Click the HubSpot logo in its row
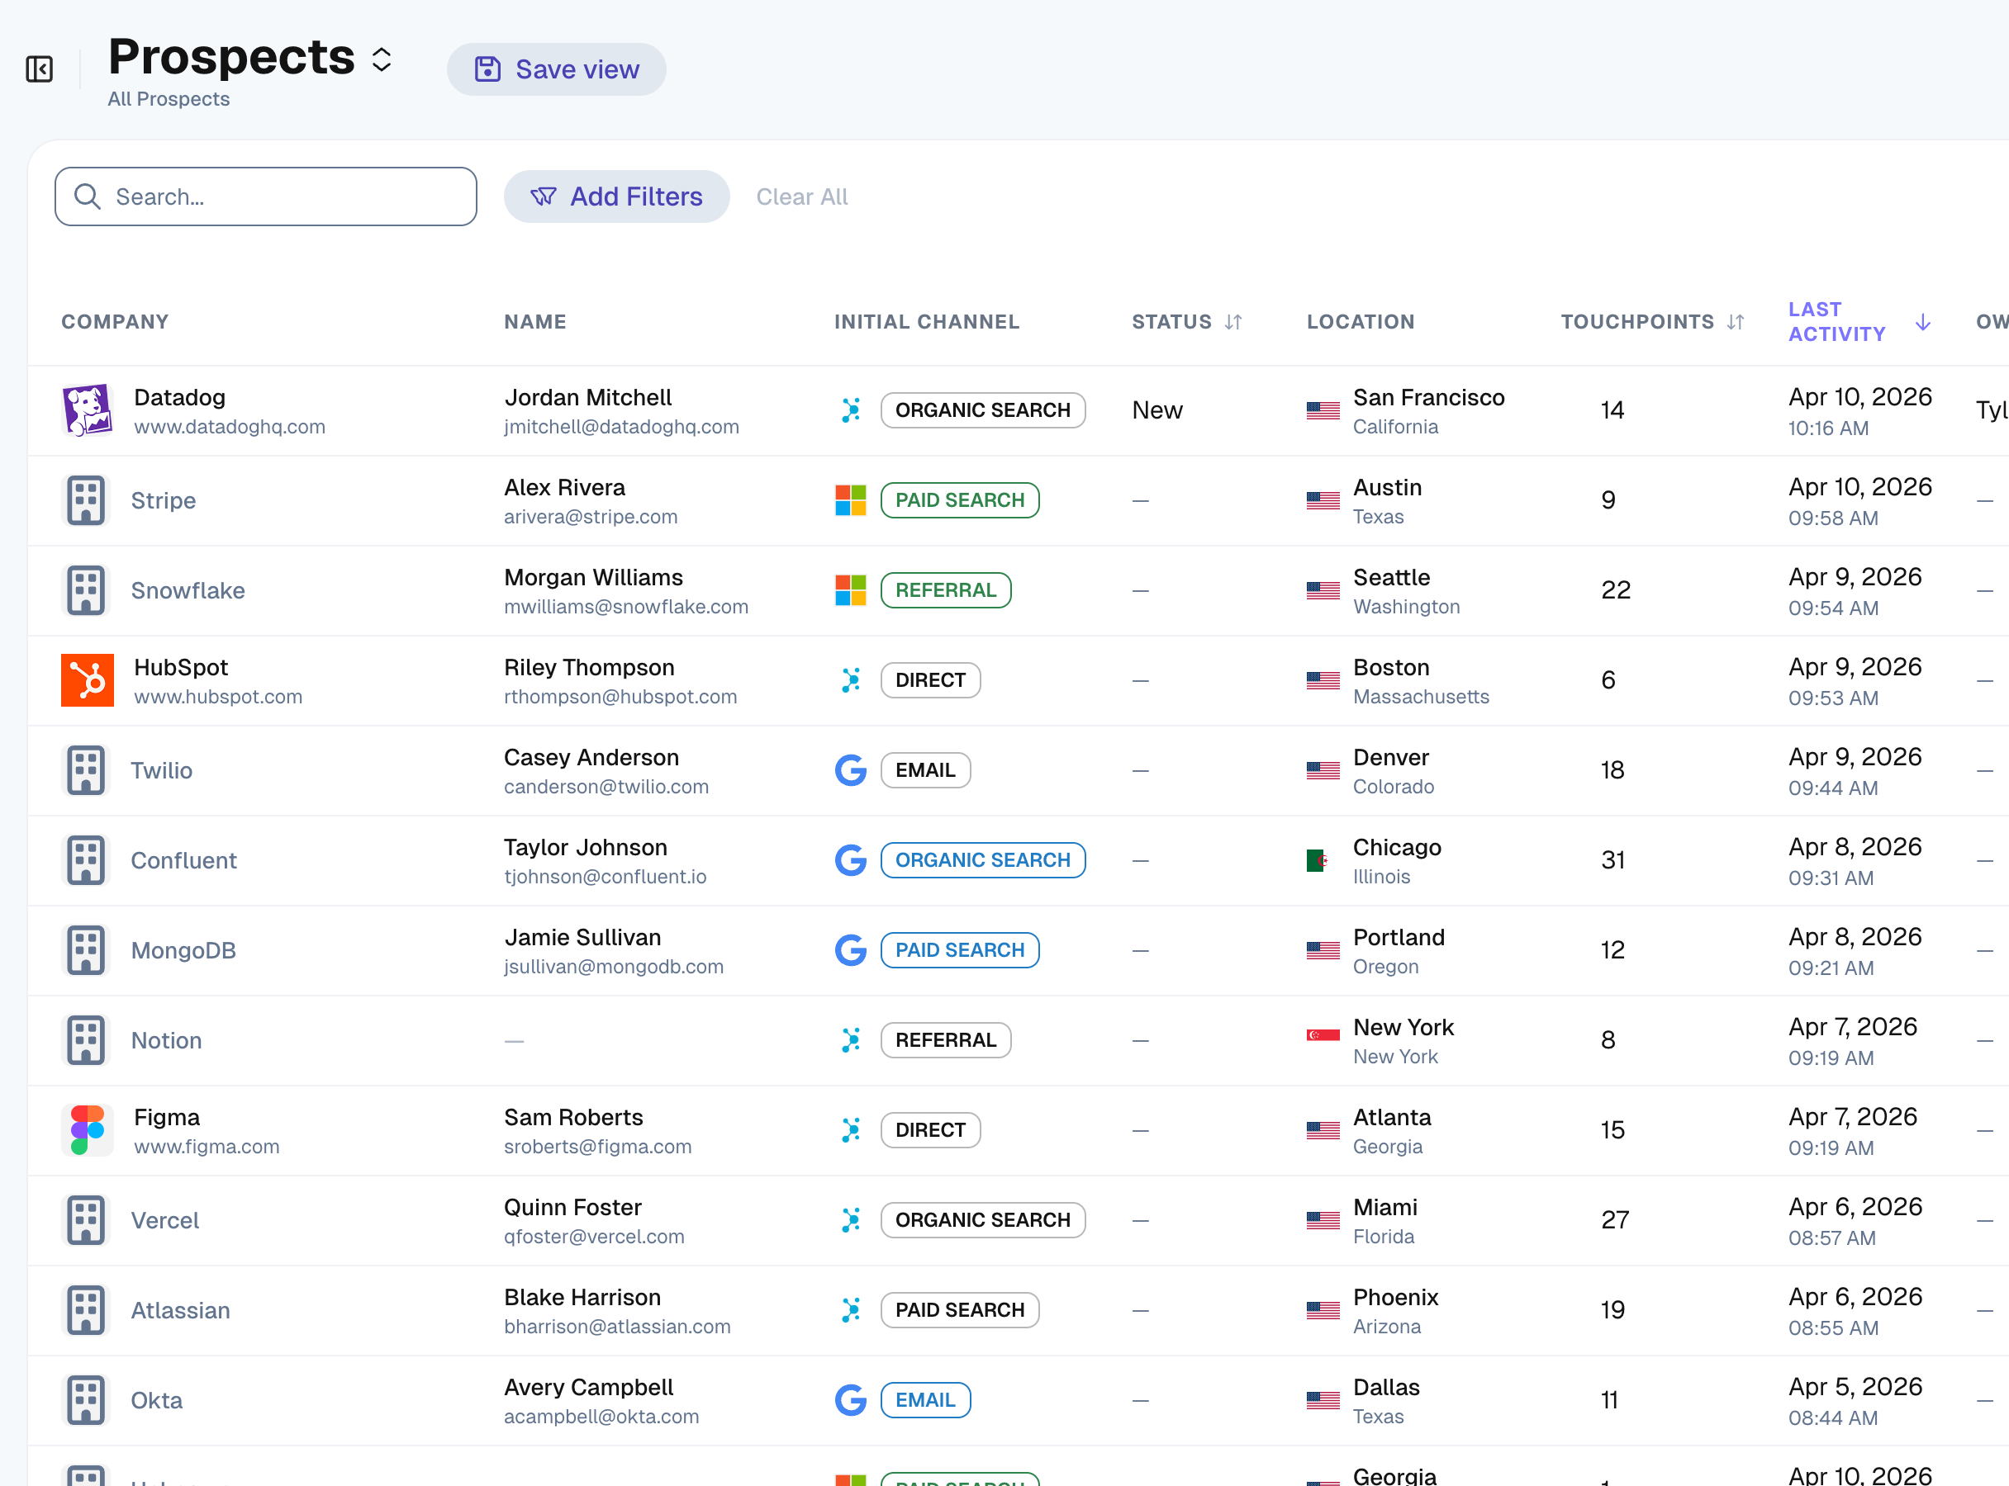The image size is (2009, 1486). point(87,680)
